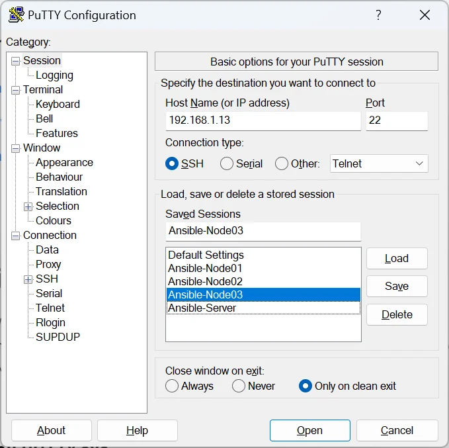Expand the Selection tree node

(28, 206)
